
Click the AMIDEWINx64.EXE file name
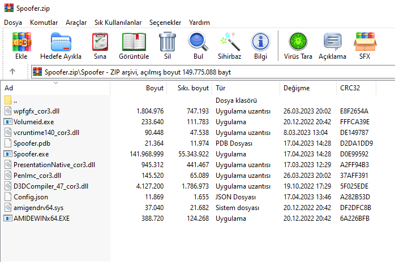pos(41,219)
